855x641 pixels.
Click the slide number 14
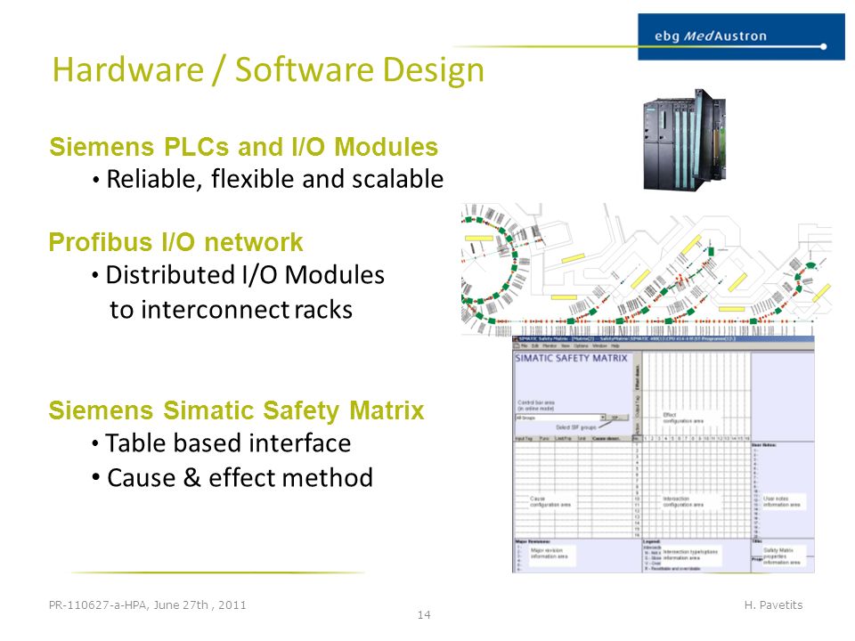point(424,615)
